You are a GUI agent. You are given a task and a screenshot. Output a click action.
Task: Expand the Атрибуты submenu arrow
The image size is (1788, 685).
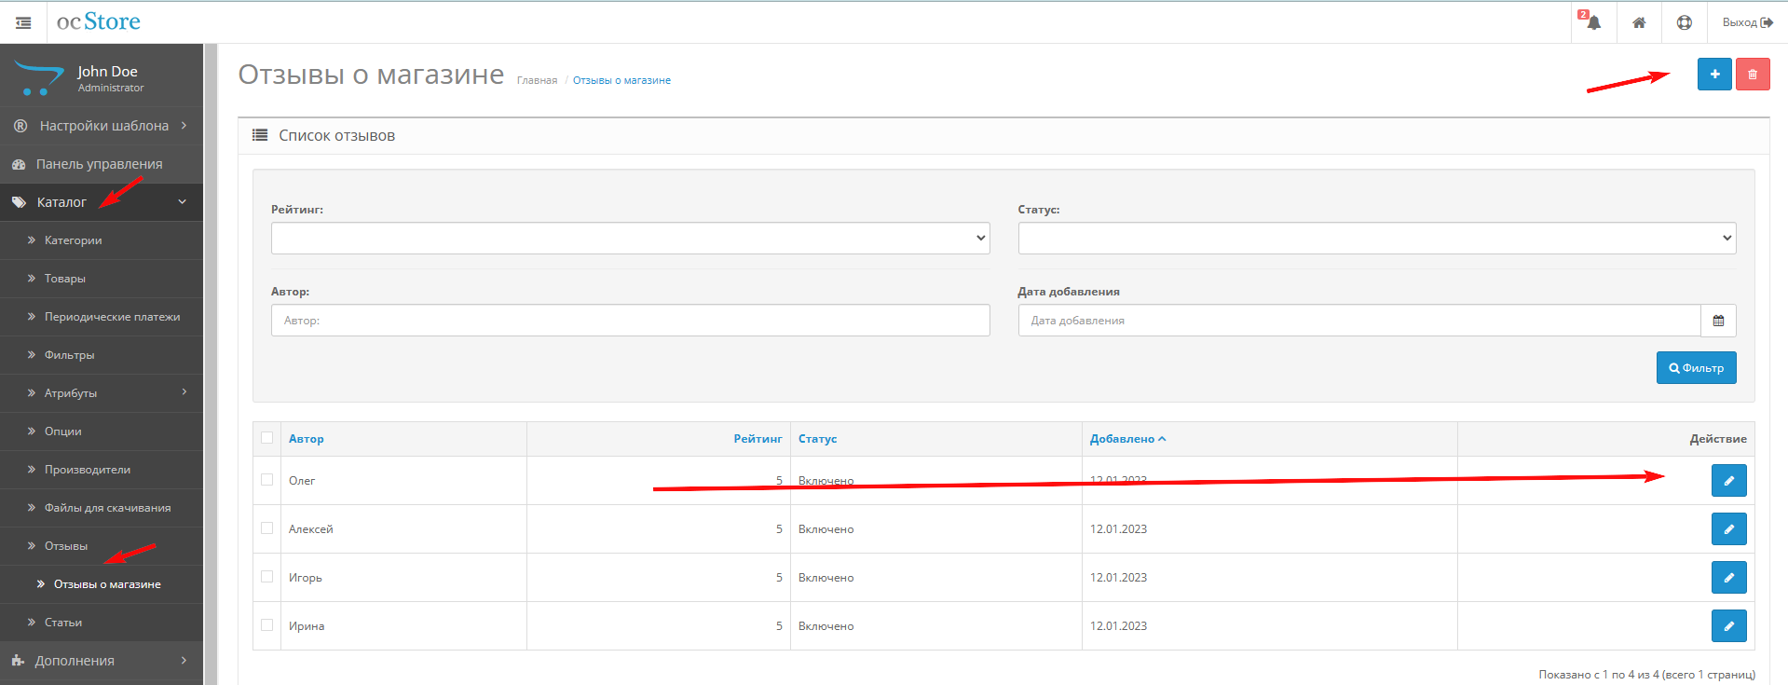point(184,392)
